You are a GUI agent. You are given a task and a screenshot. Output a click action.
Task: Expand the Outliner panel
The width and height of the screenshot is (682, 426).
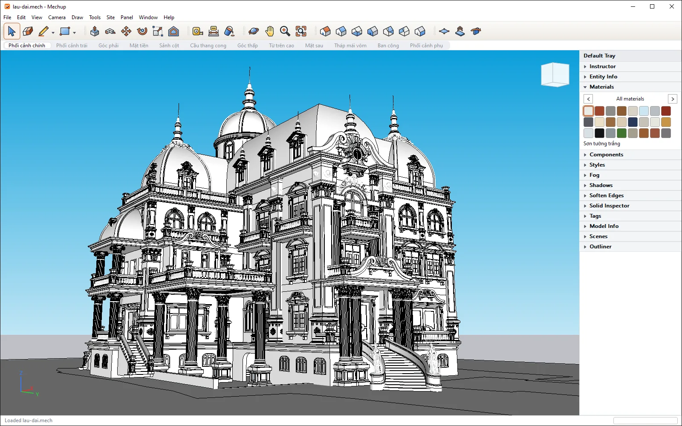(x=630, y=247)
